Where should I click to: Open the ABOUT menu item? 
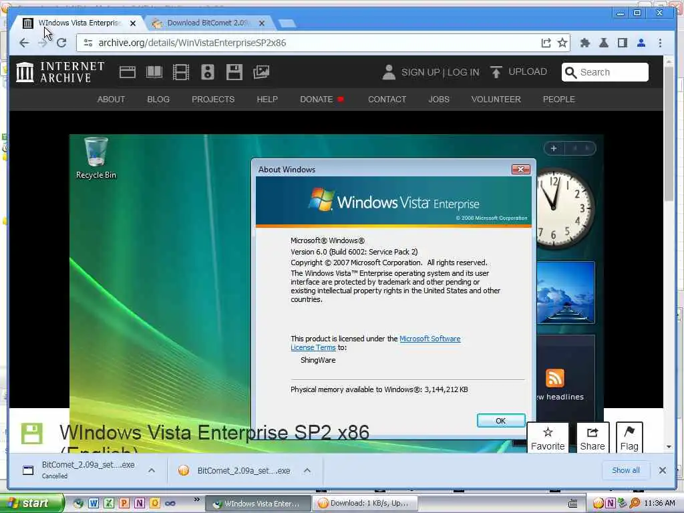[x=111, y=100]
